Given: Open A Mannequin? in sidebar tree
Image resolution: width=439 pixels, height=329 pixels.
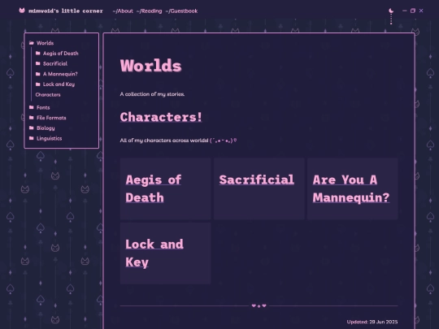Looking at the screenshot, I should [x=60, y=74].
